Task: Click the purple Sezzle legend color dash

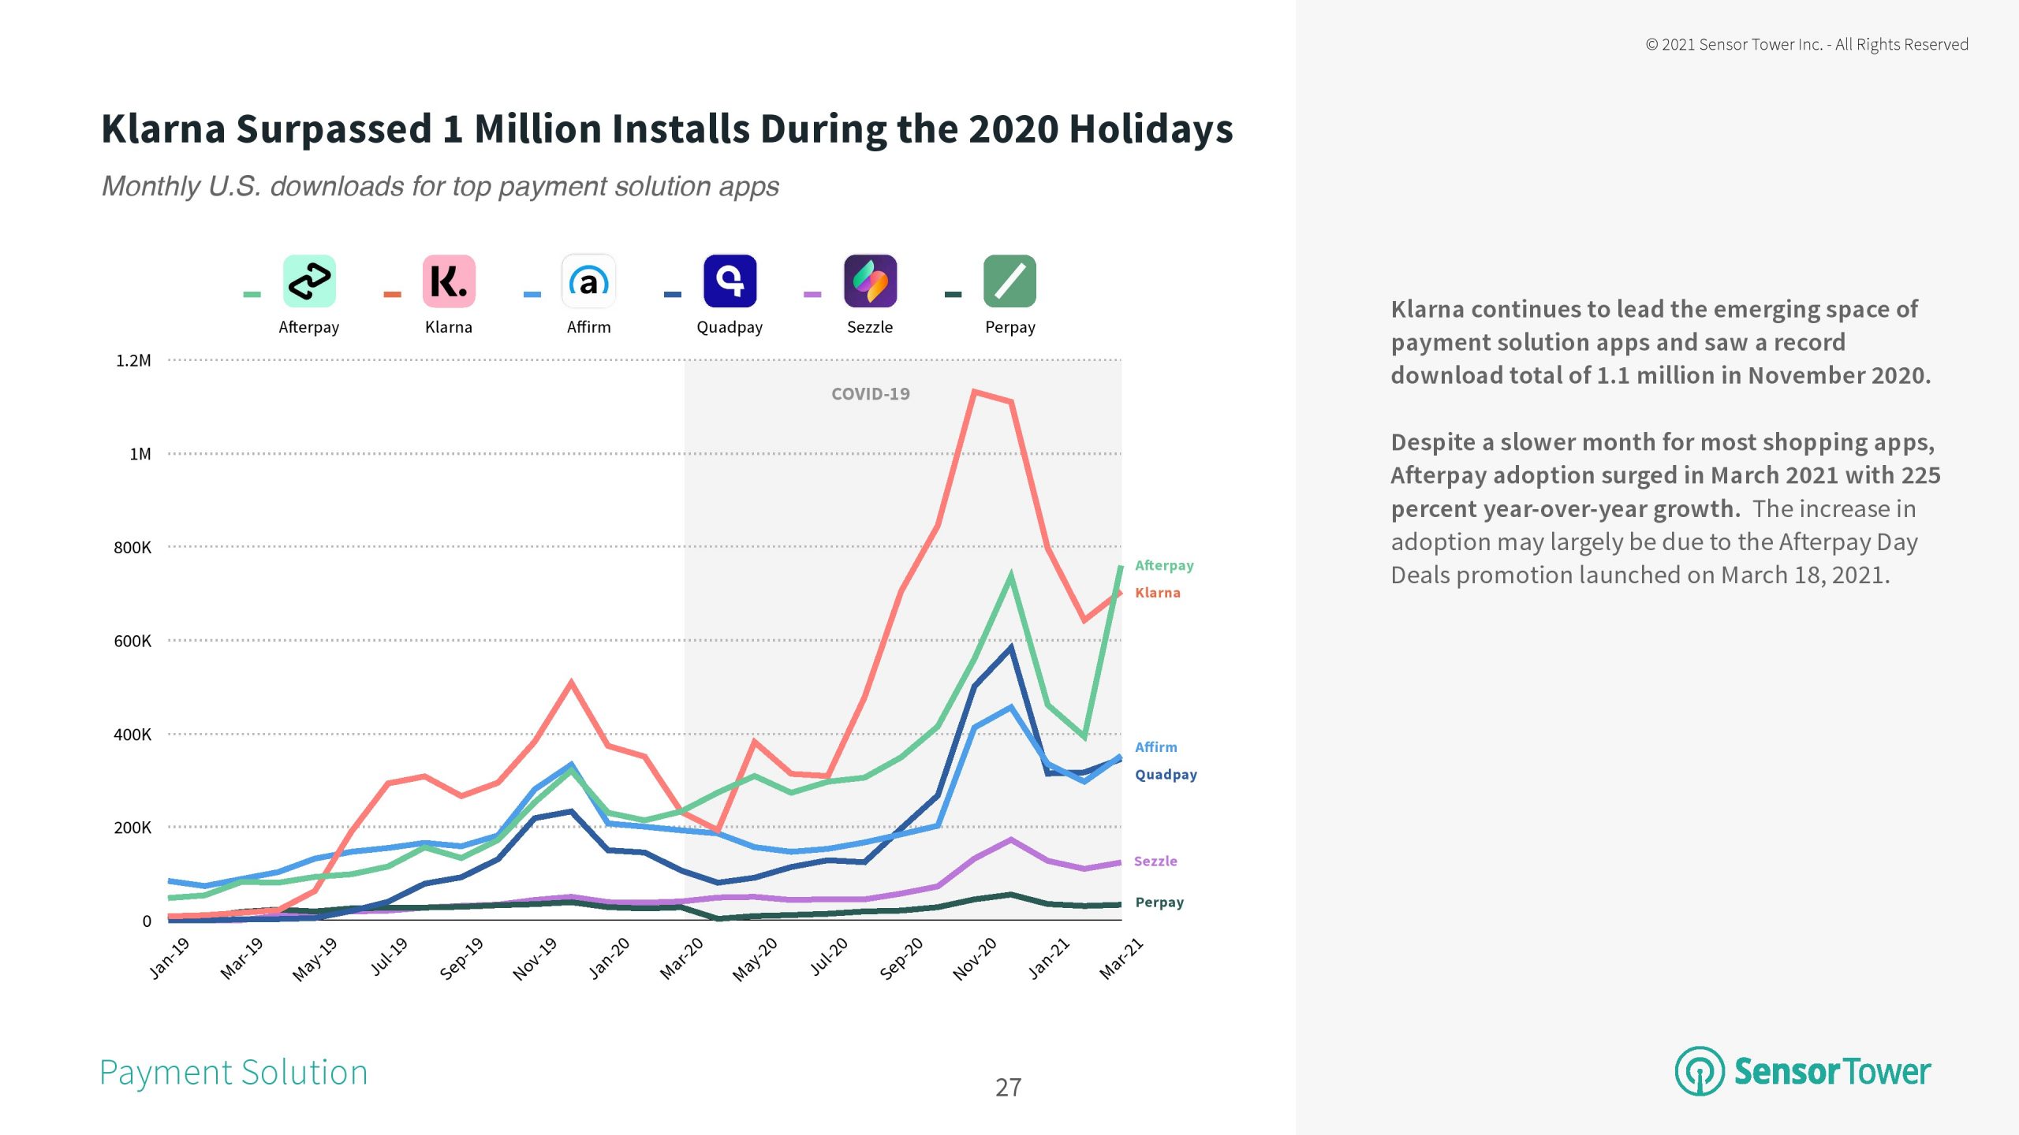Action: pyautogui.click(x=812, y=295)
